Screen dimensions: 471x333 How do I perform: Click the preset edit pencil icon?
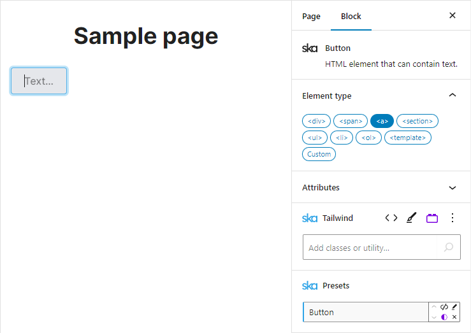[454, 307]
